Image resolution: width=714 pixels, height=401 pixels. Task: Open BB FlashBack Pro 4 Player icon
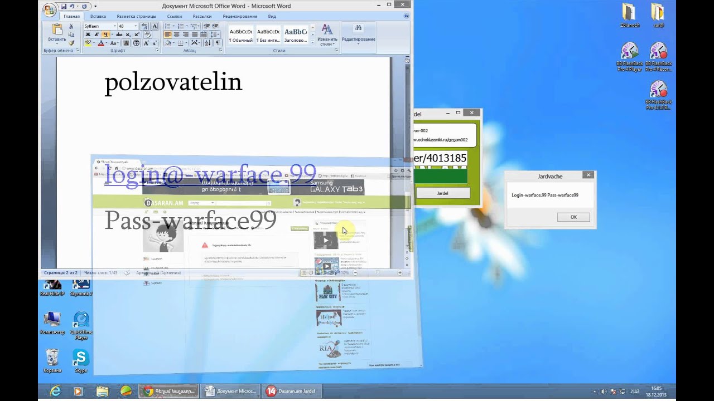click(x=629, y=57)
